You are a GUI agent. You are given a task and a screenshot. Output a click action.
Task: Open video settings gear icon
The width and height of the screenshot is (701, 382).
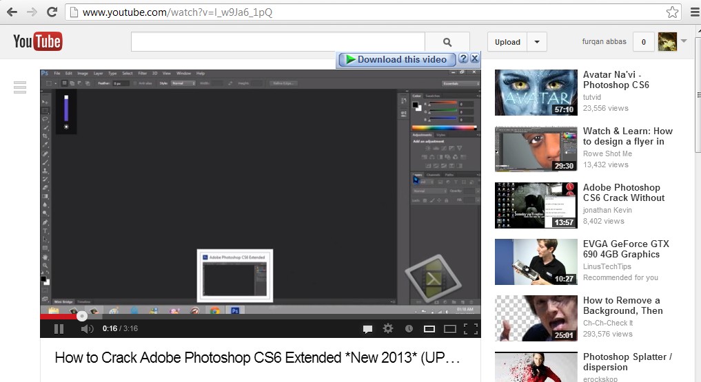tap(388, 329)
